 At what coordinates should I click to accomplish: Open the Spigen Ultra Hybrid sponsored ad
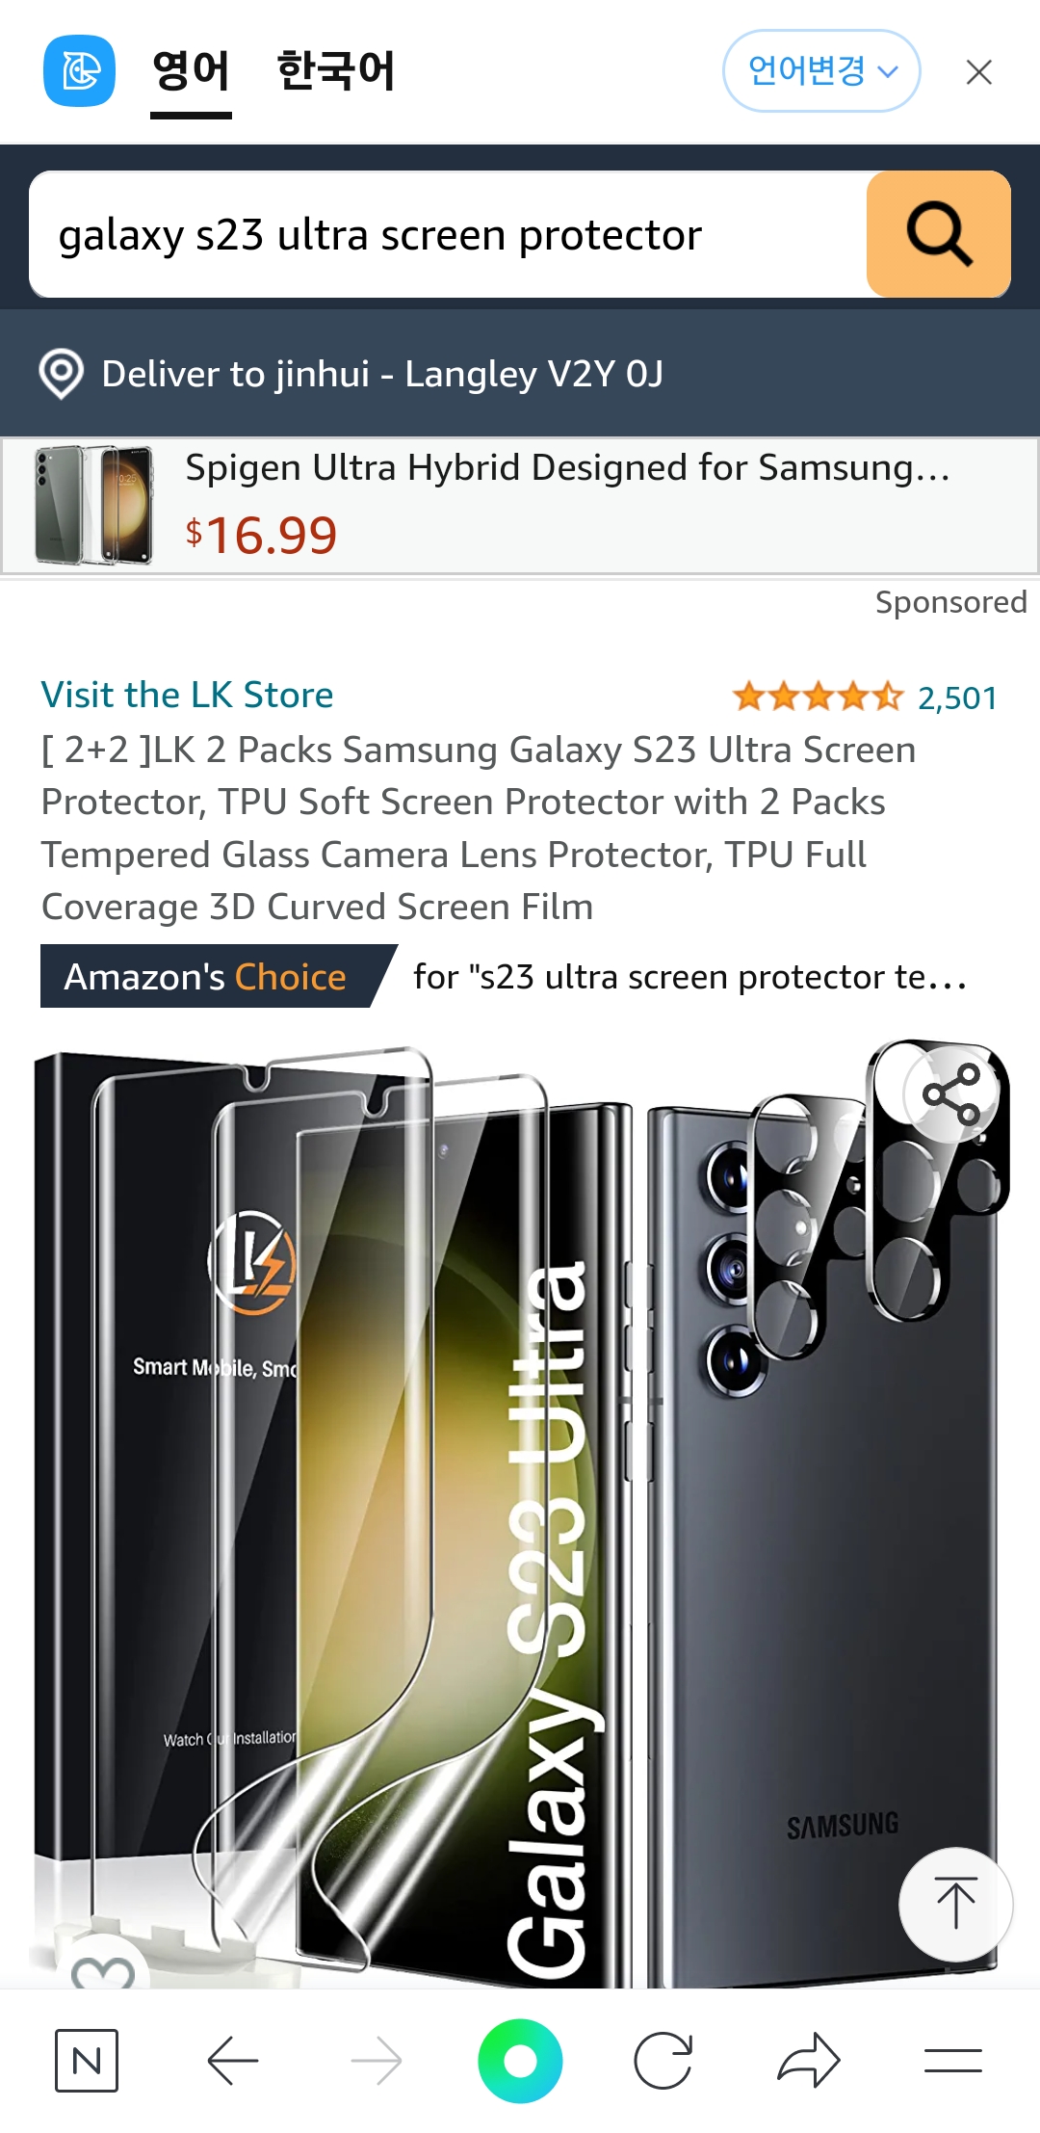pos(520,506)
